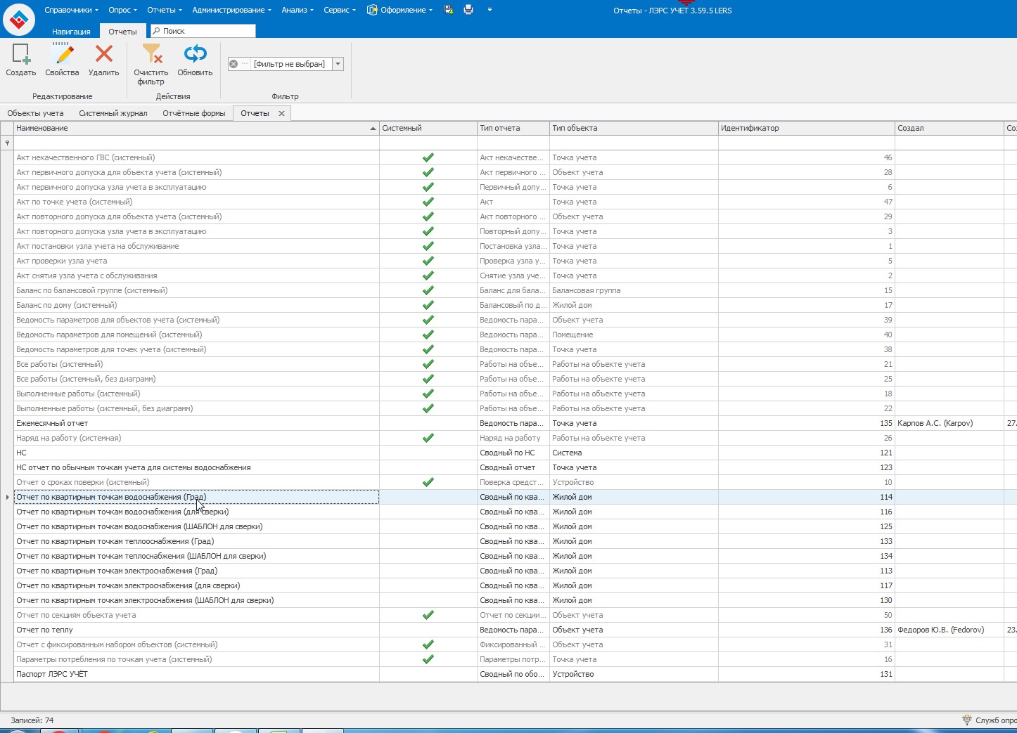Clear the selected filter with the round X button

point(234,64)
